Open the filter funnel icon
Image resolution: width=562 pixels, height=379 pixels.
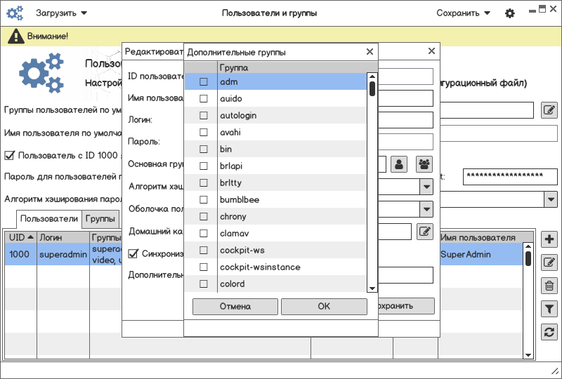549,309
